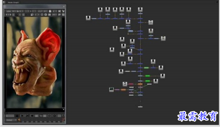Open the sRGB viewer colorspace dropdown
The image size is (220, 127).
click(x=54, y=15)
